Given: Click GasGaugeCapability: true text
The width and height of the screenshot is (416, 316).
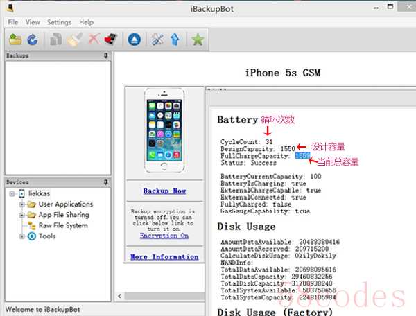Looking at the screenshot, I should 265,211.
